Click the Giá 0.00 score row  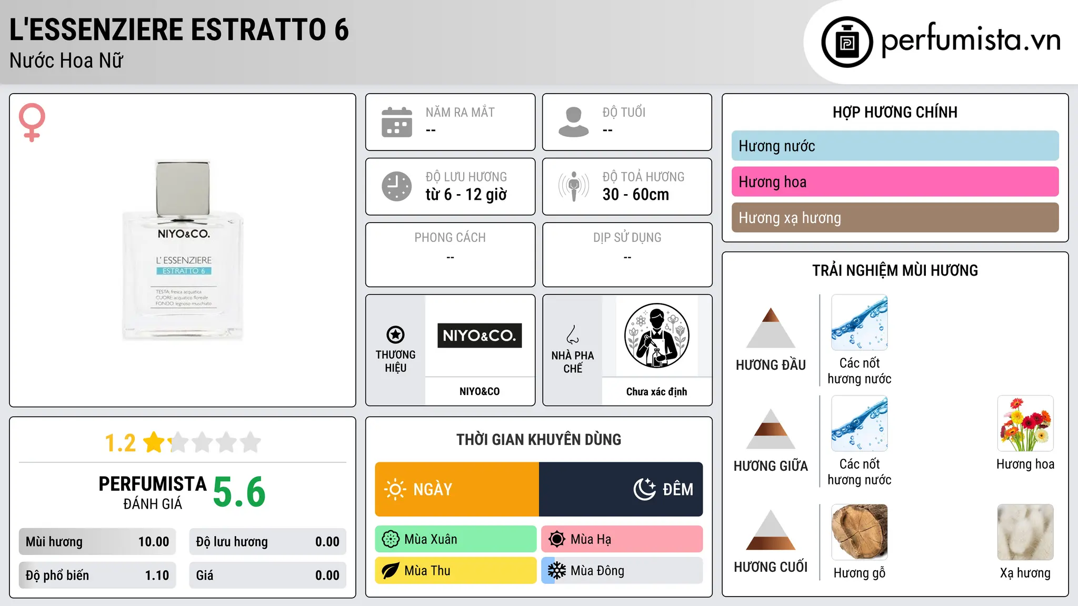coord(267,575)
